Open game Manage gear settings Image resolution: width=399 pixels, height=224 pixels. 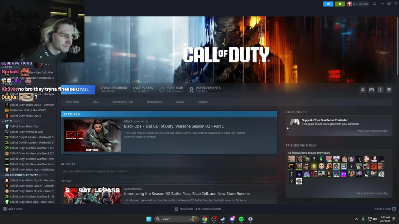click(363, 90)
